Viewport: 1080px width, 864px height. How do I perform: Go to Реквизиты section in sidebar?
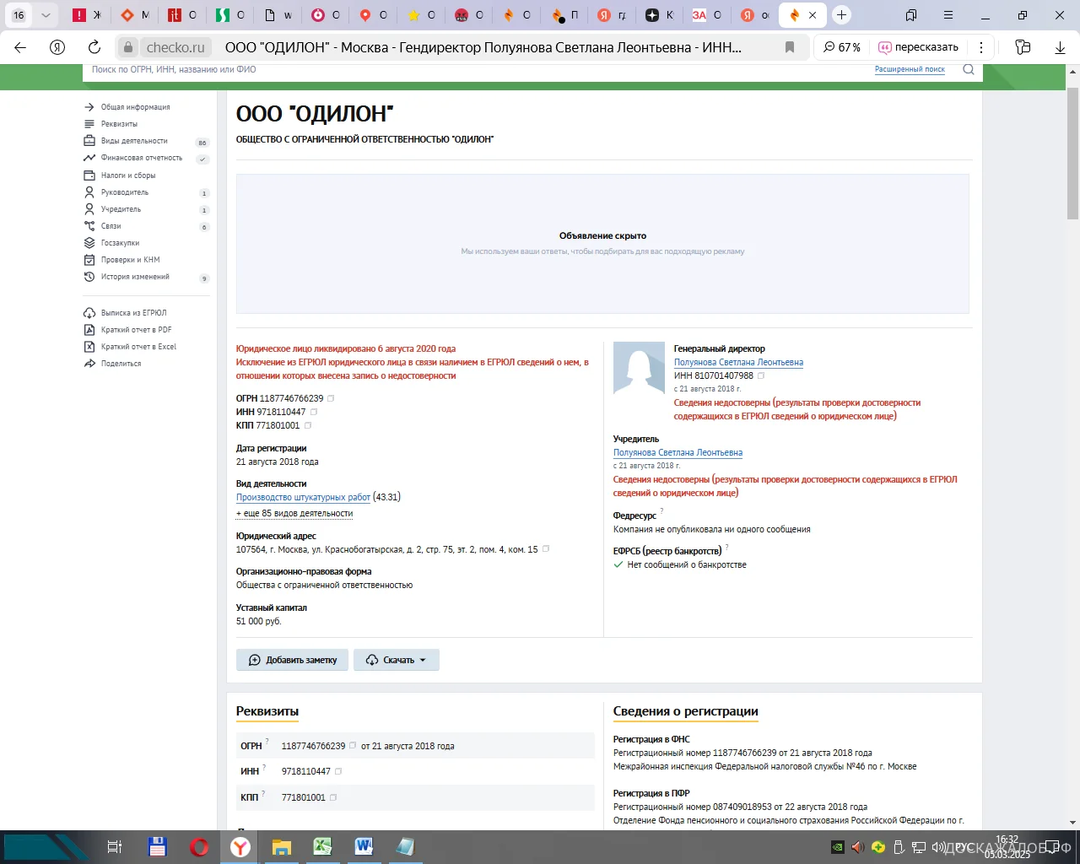pyautogui.click(x=119, y=124)
